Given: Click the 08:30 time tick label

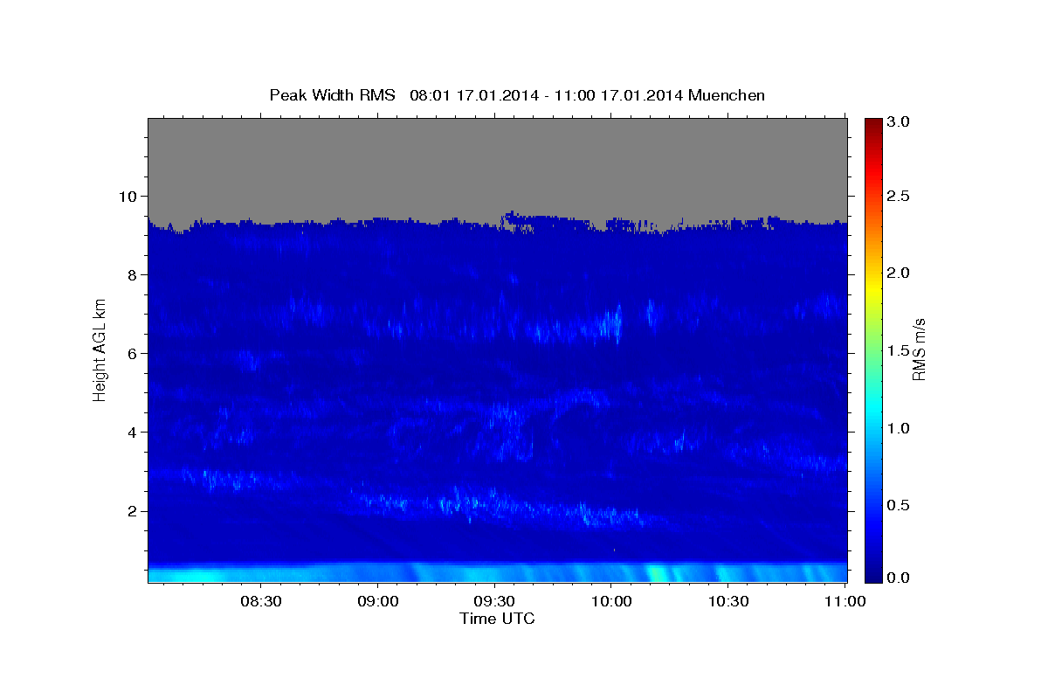Looking at the screenshot, I should tap(261, 601).
